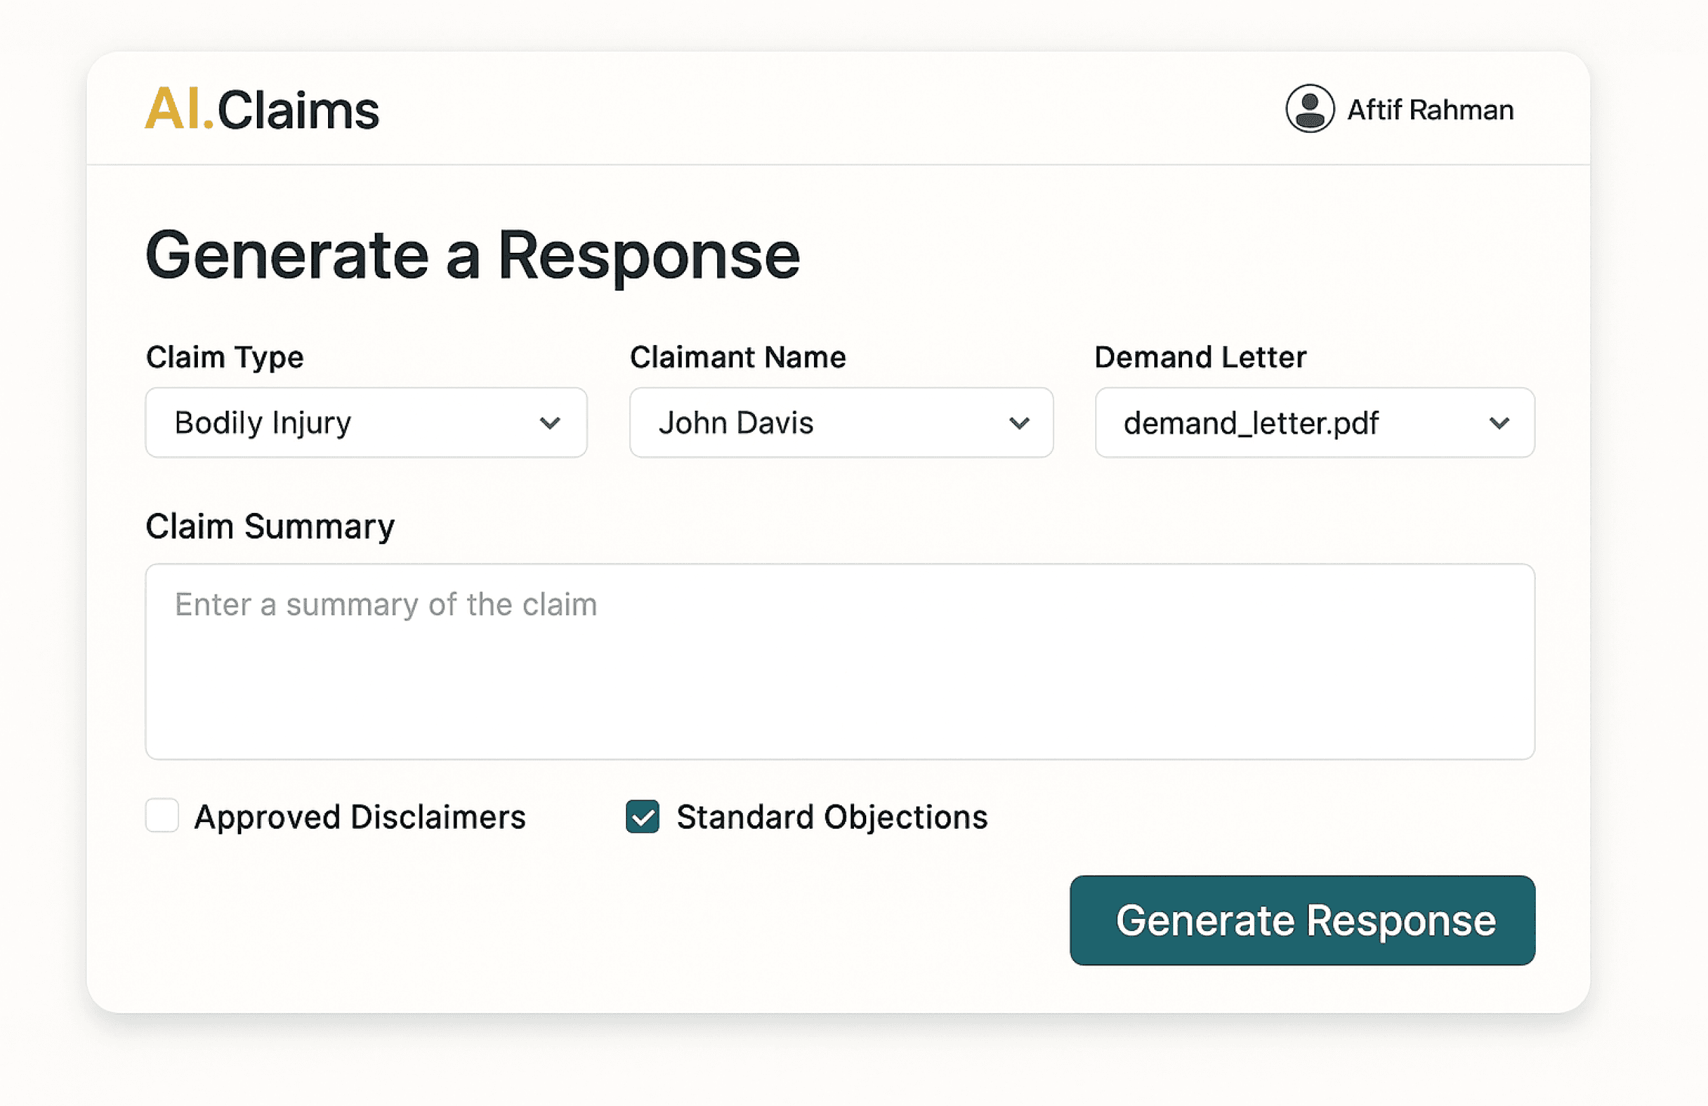The width and height of the screenshot is (1708, 1106).
Task: Enable the Approved Disclaimers checkbox
Action: (x=162, y=816)
